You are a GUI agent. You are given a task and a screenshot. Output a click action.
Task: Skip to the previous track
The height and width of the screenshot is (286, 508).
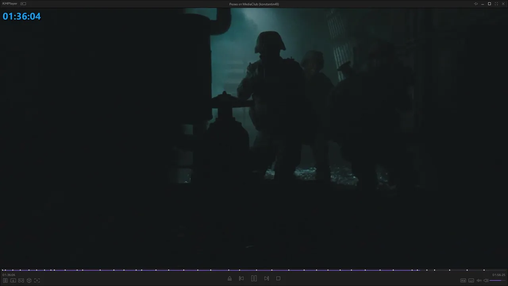(x=241, y=278)
